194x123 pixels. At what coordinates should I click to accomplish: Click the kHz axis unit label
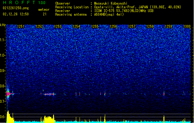(x=3, y=25)
